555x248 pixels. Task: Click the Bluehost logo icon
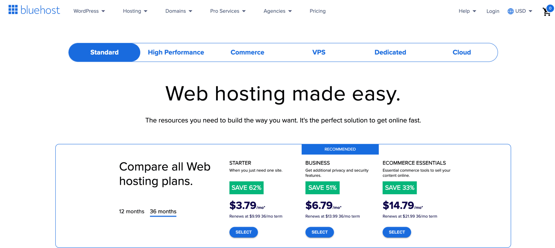coord(13,10)
